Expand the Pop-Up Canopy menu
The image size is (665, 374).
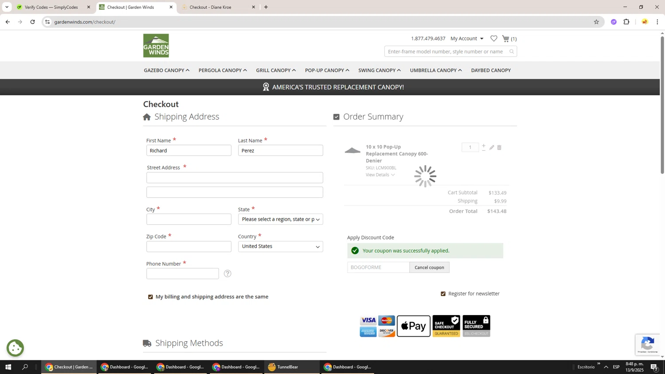tap(327, 70)
